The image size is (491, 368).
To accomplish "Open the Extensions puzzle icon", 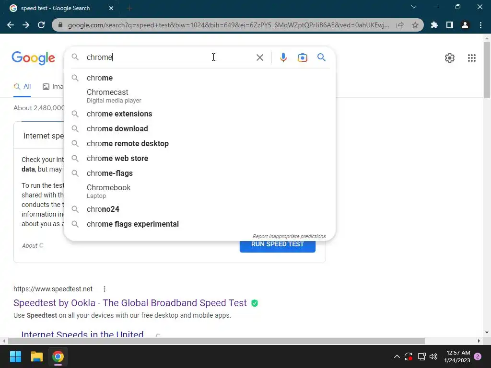I will pos(434,25).
